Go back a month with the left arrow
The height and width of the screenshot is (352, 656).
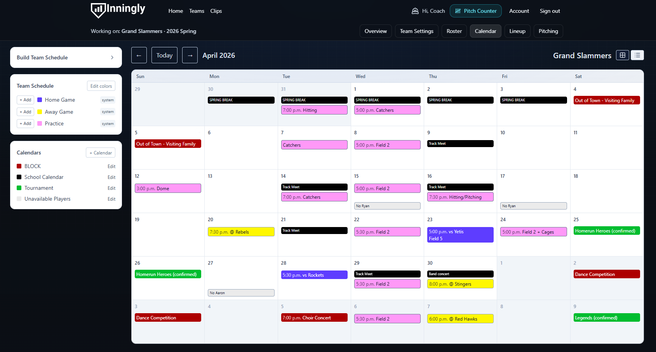point(139,55)
